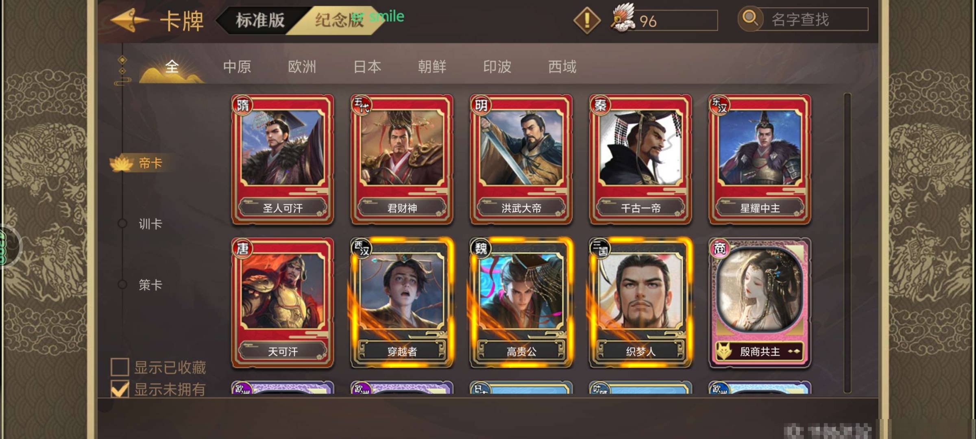Filter cards by 中原 region
Image resolution: width=976 pixels, height=439 pixels.
pos(237,67)
